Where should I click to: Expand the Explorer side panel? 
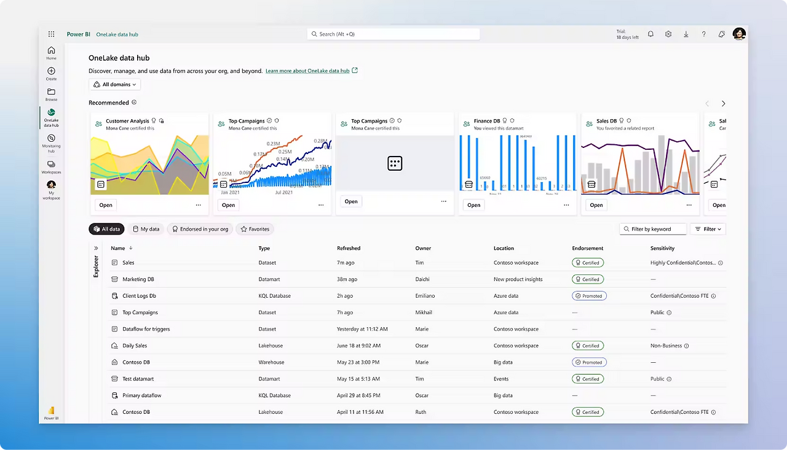(96, 249)
